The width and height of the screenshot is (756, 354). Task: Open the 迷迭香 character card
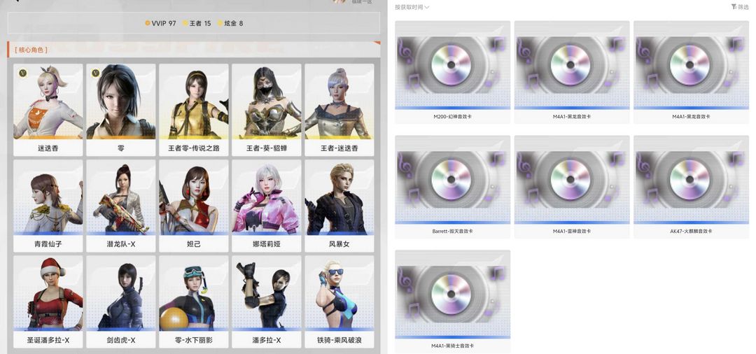click(x=48, y=110)
